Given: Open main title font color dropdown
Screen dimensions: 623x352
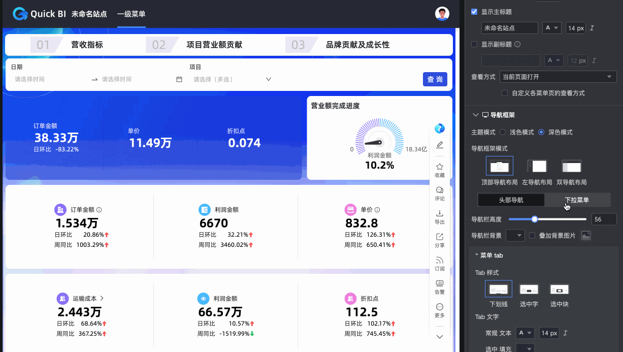Looking at the screenshot, I should coord(552,28).
